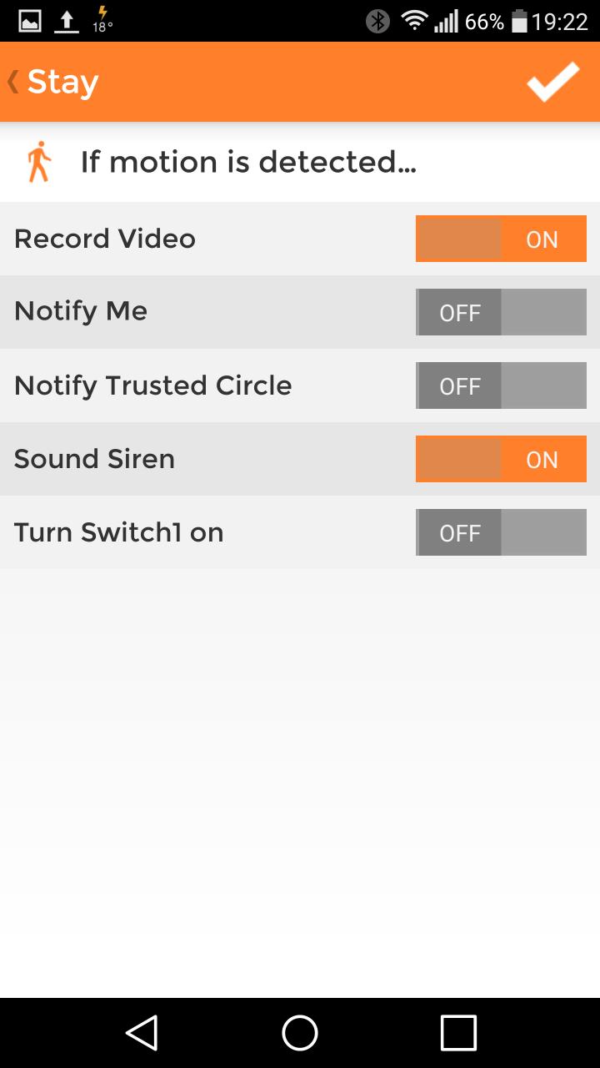Tap the Wi-Fi status bar icon
Viewport: 600px width, 1068px height.
click(414, 21)
